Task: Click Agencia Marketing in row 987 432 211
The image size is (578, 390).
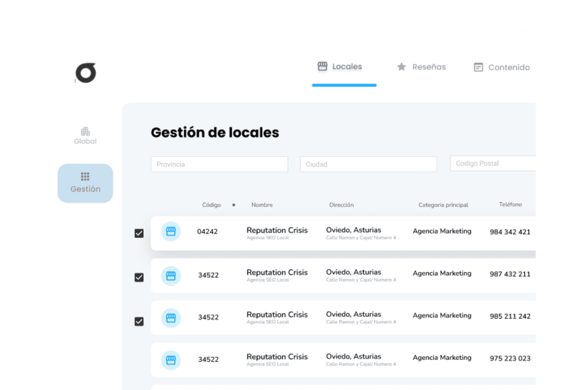Action: tap(442, 273)
